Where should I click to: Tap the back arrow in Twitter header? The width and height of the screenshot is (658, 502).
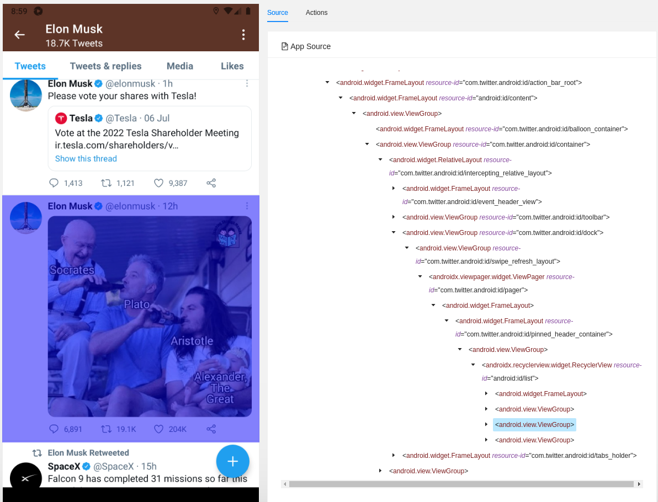click(20, 34)
